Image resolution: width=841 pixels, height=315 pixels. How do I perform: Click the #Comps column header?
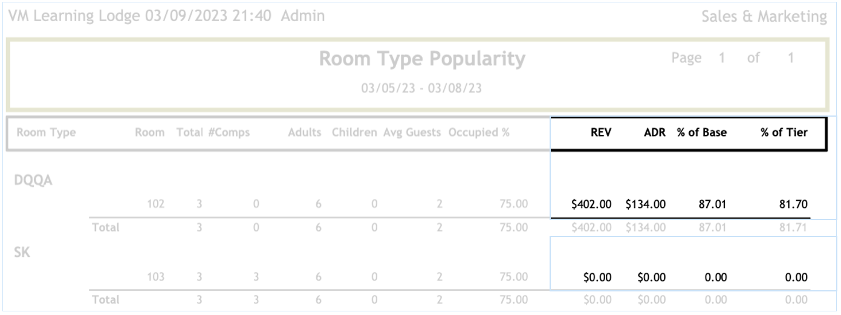229,132
